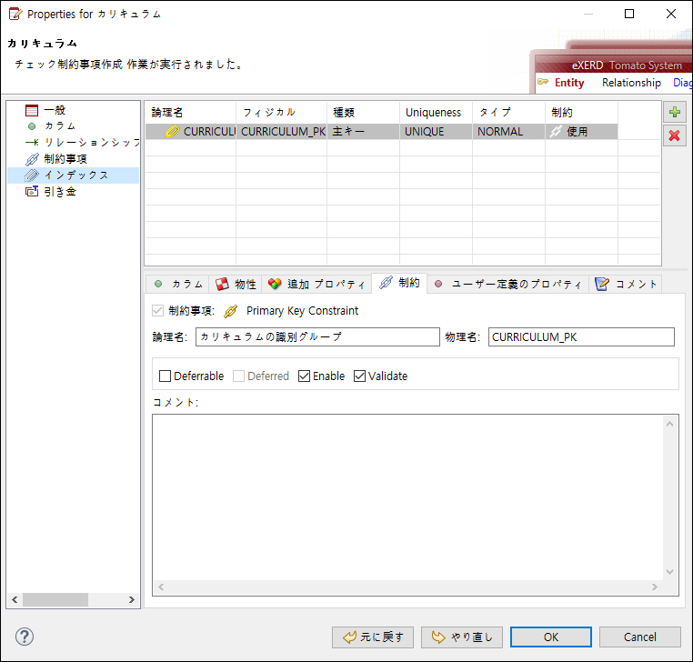Click right arrow of tree horizontal scrollbar
Viewport: 693px width, 662px height.
[132, 599]
